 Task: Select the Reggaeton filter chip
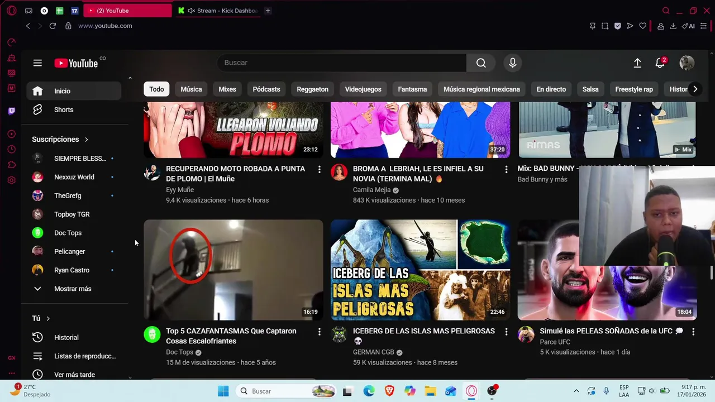312,89
